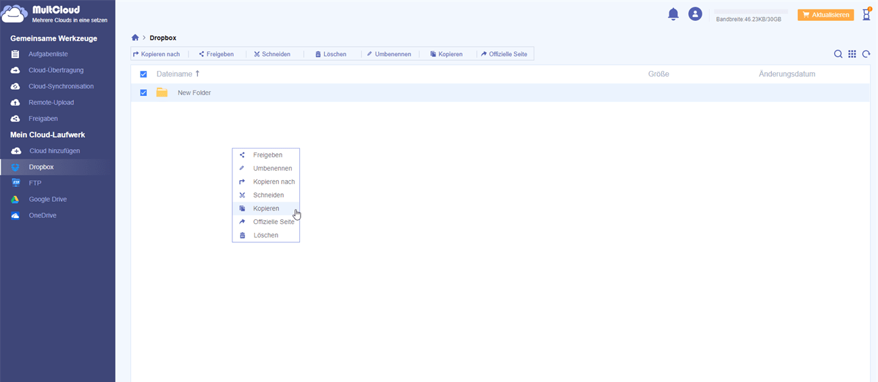Click the Größe column header
Image resolution: width=878 pixels, height=382 pixels.
(x=658, y=74)
